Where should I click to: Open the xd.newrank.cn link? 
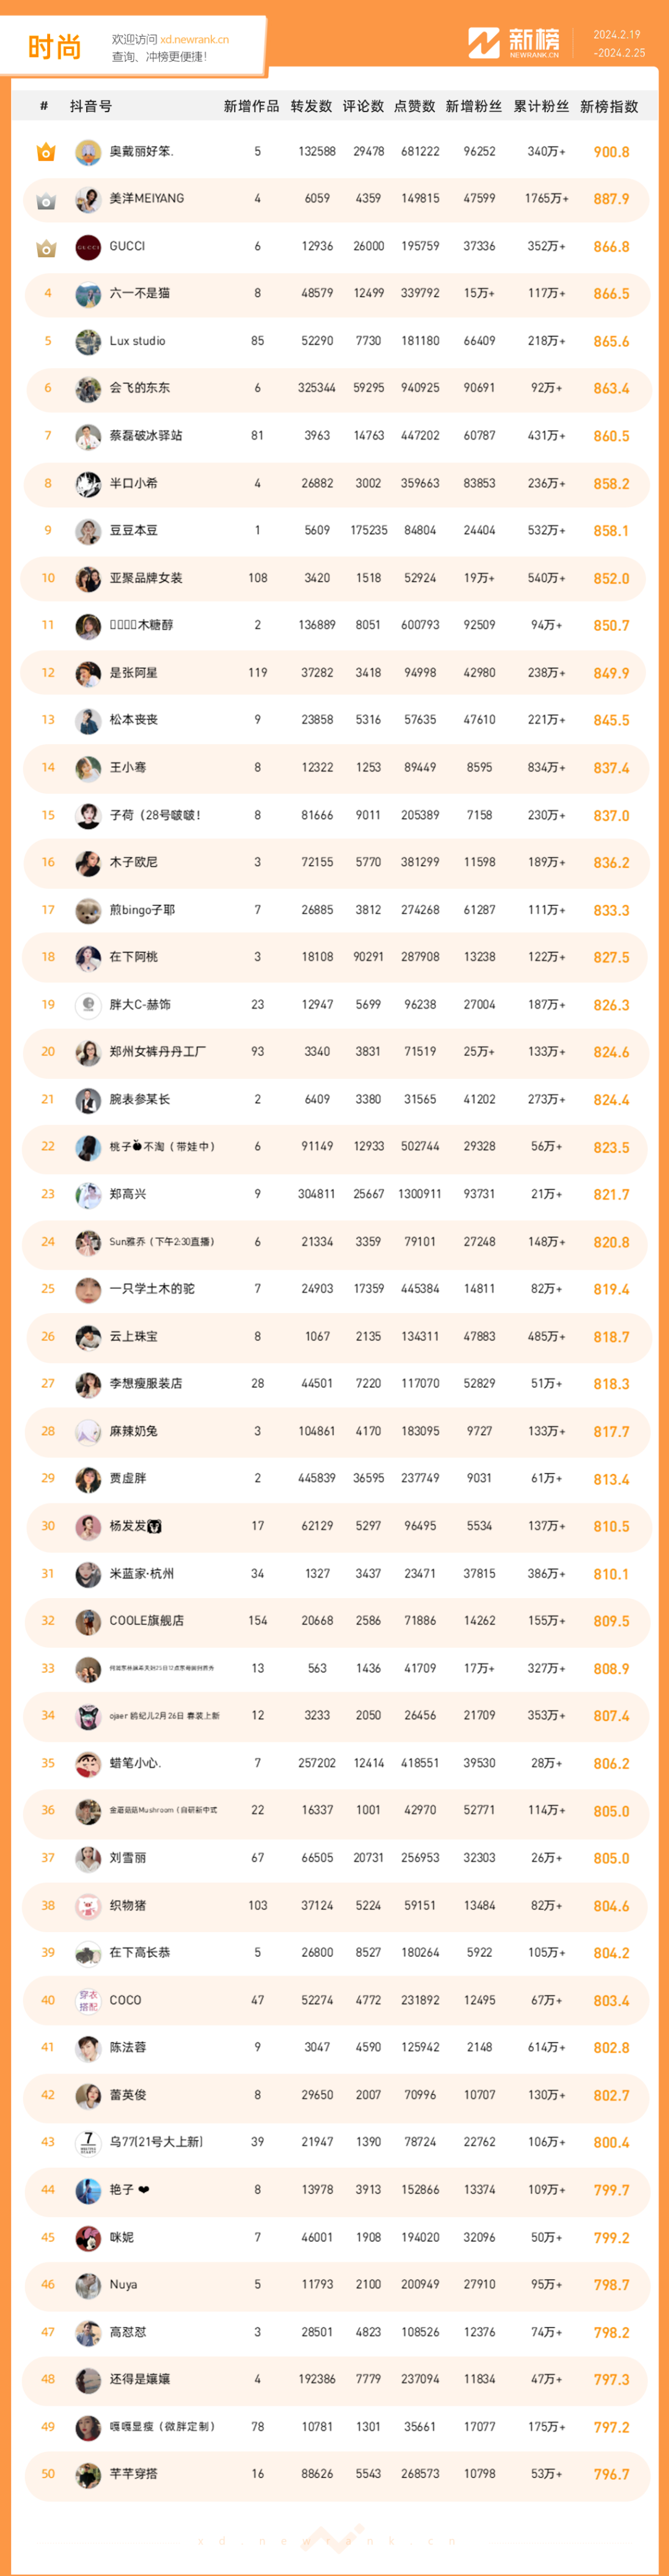[x=194, y=40]
